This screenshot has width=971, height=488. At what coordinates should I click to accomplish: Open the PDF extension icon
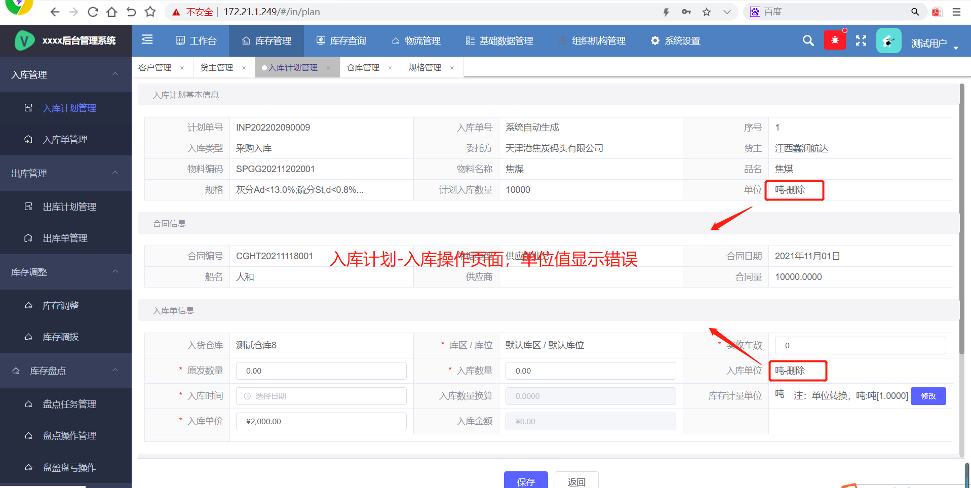[937, 12]
